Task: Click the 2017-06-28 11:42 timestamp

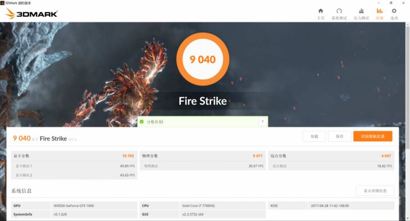Action: pyautogui.click(x=330, y=206)
